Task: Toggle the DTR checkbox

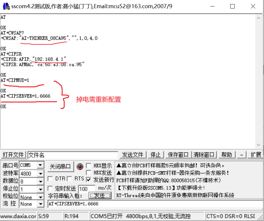Action: (x=50, y=179)
